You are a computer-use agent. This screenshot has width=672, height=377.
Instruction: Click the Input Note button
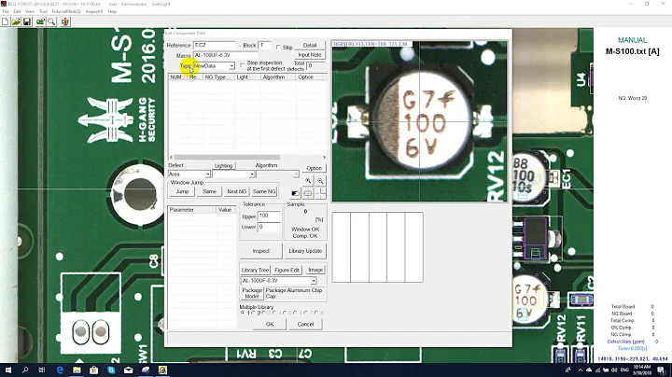pyautogui.click(x=310, y=55)
